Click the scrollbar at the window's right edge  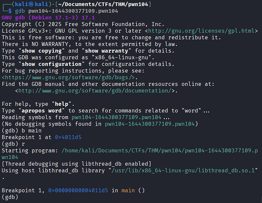261,199
